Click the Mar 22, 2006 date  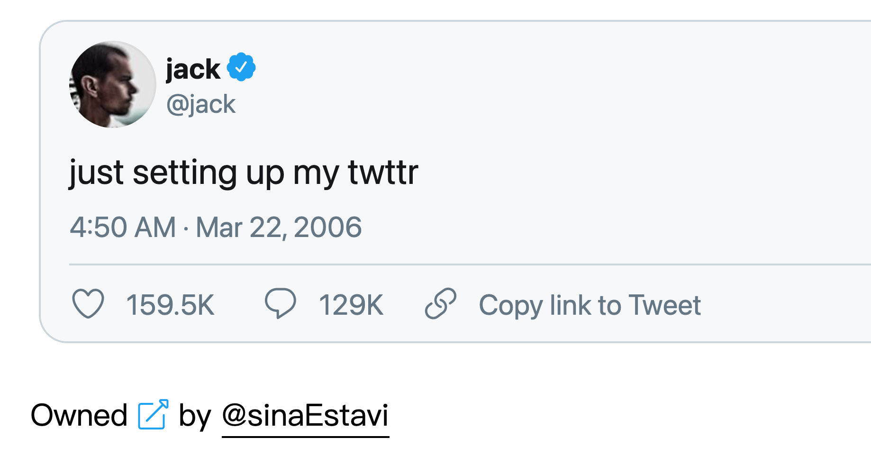(x=279, y=227)
